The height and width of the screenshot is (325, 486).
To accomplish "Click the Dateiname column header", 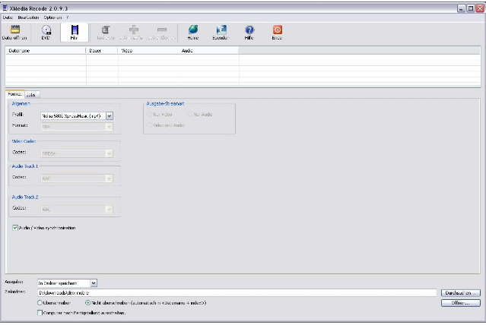I will click(45, 50).
